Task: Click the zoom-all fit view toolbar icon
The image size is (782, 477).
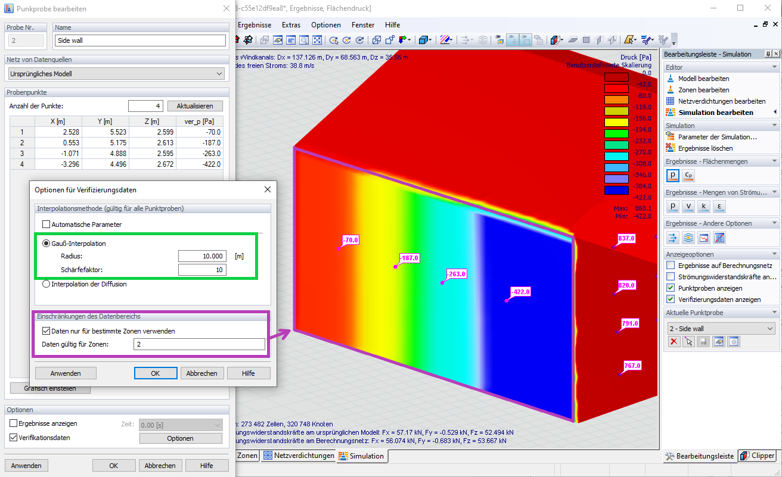Action: 318,40
